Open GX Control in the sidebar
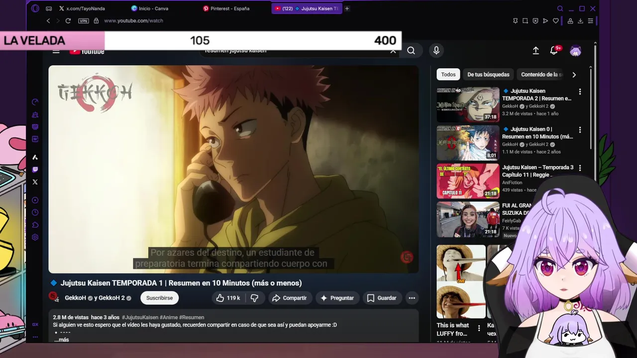This screenshot has height=358, width=637. click(x=35, y=102)
